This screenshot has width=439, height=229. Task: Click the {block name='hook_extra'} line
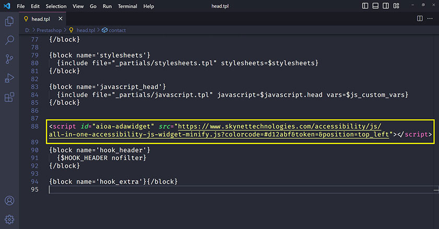click(x=113, y=182)
